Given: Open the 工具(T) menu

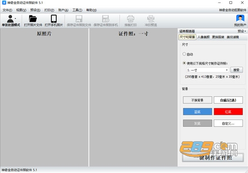Looking at the screenshot, I should (x=77, y=10).
